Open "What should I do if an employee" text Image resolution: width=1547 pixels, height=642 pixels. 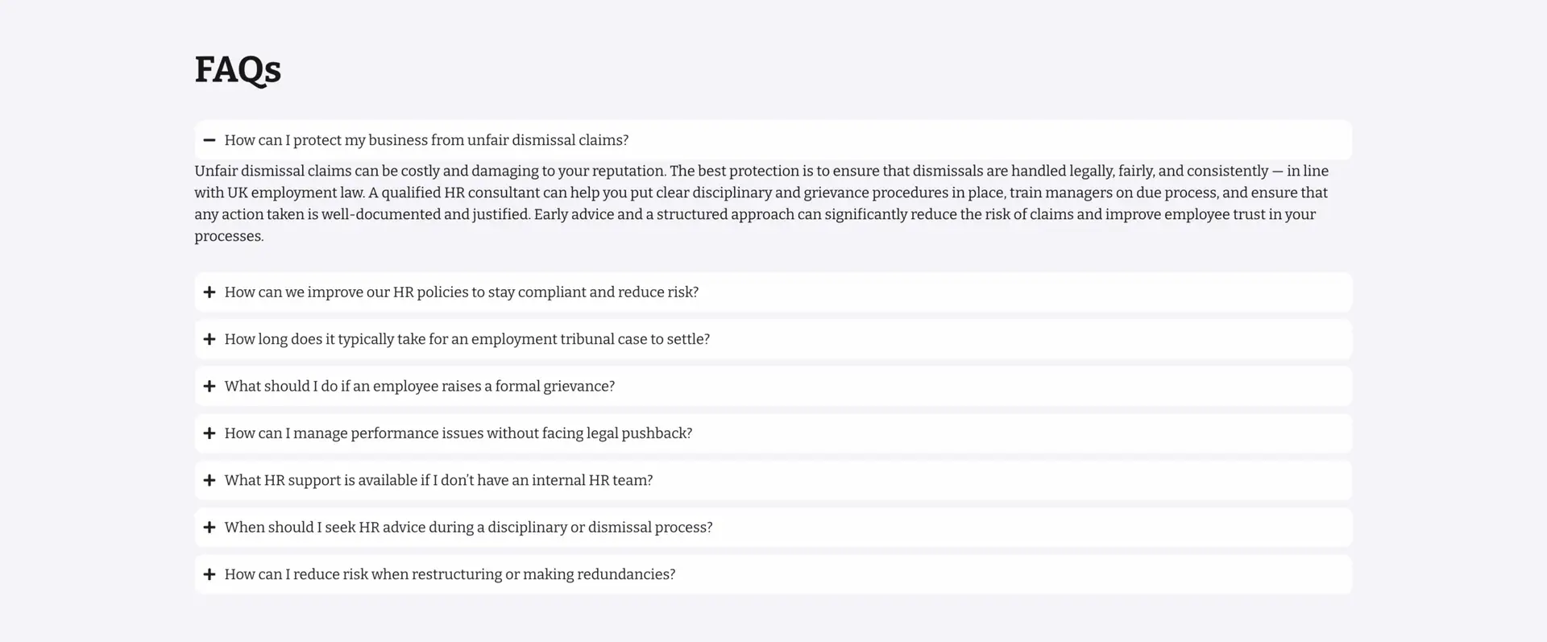[x=419, y=387]
